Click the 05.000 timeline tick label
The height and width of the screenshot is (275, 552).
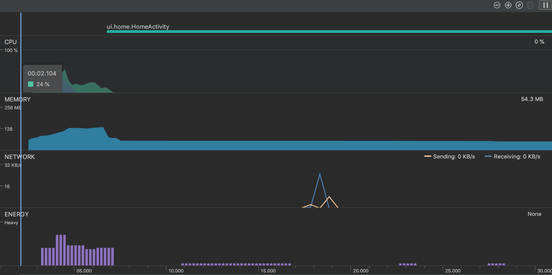[84, 271]
